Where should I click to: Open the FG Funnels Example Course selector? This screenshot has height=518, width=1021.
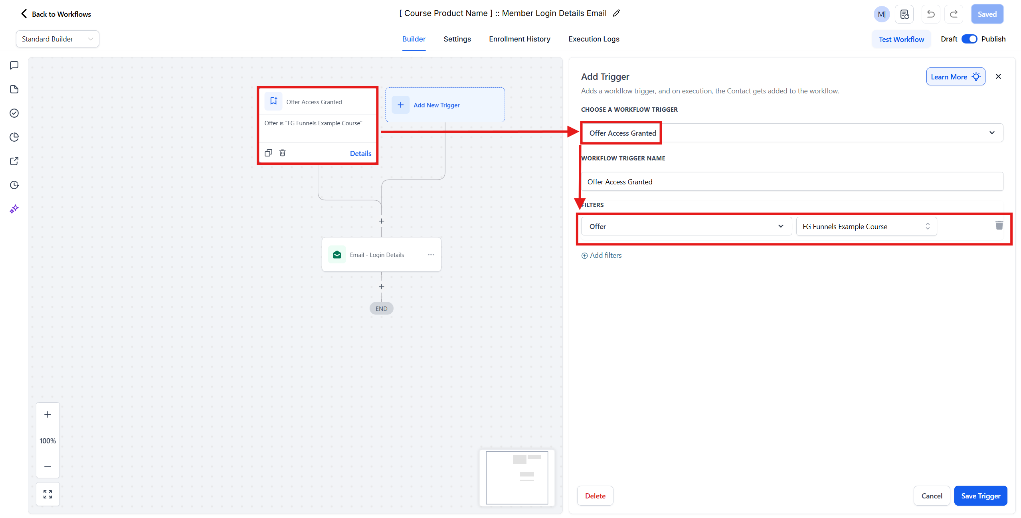coord(866,226)
